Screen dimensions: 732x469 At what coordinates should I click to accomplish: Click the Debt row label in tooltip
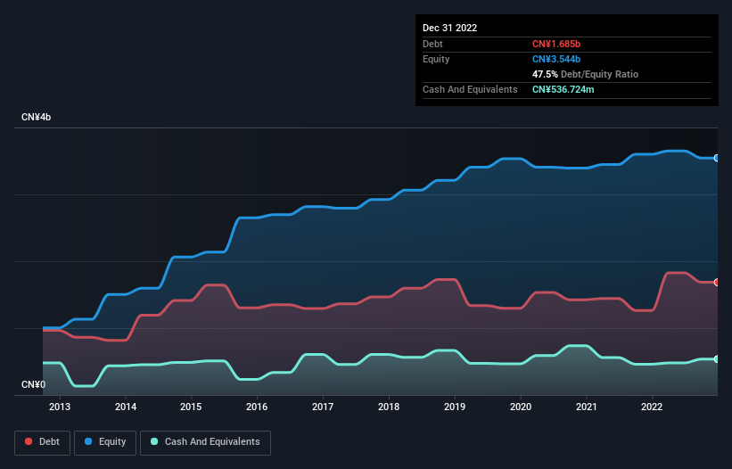click(432, 44)
